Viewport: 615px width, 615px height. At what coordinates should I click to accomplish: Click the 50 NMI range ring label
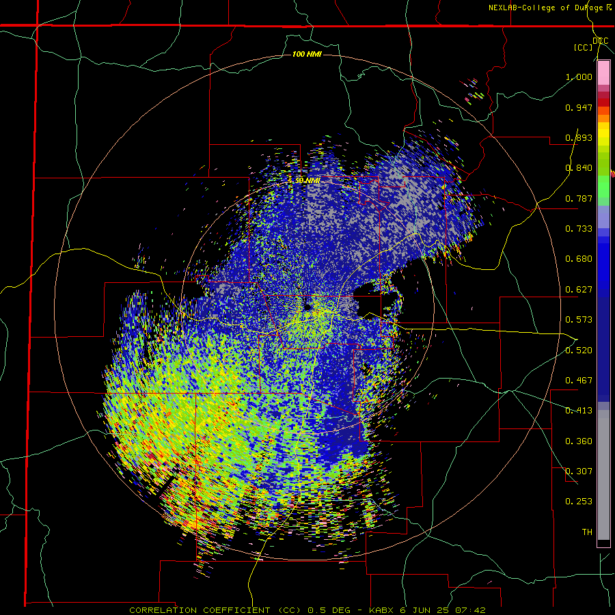307,180
